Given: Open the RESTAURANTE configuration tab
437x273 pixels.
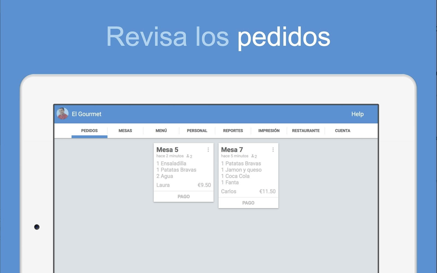Looking at the screenshot, I should coord(306,130).
